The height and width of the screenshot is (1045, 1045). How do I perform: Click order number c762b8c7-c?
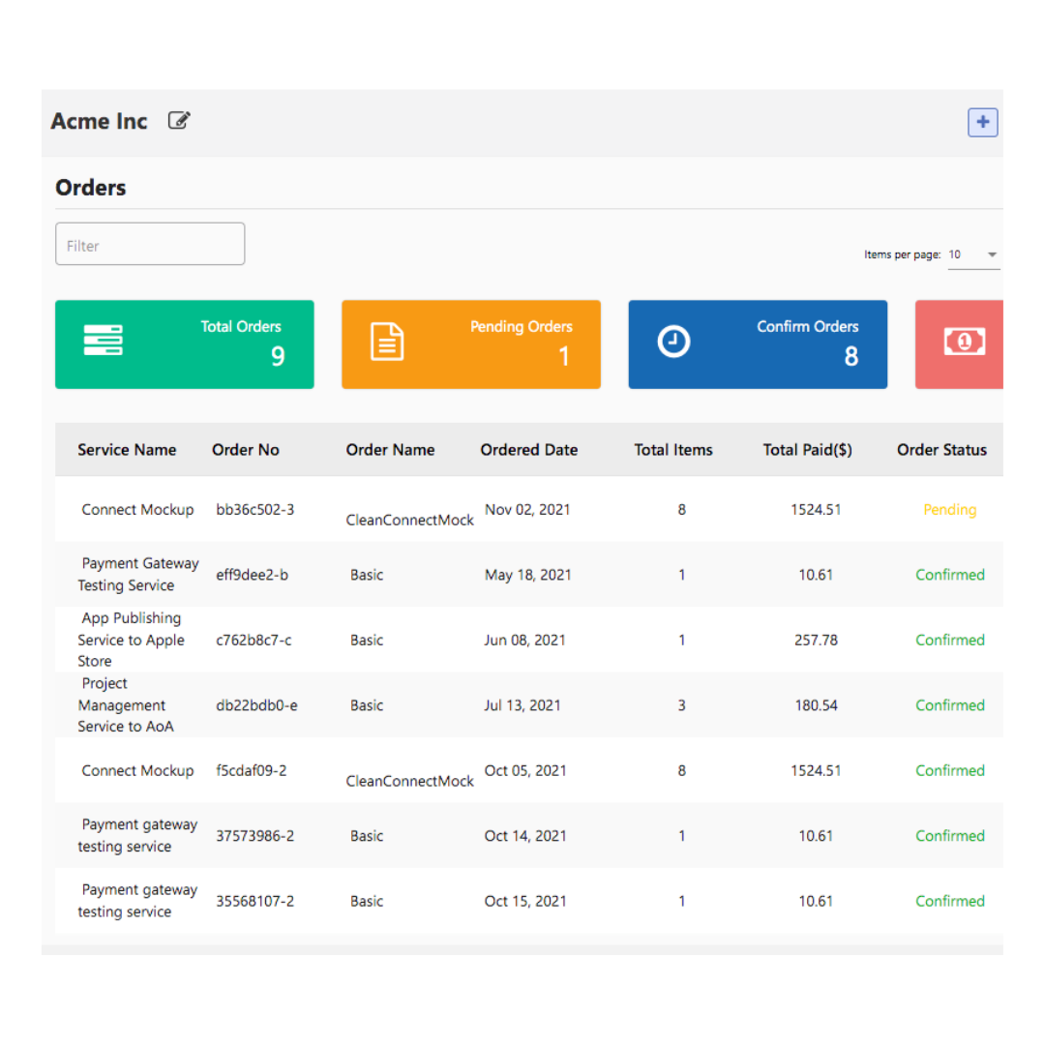click(254, 641)
